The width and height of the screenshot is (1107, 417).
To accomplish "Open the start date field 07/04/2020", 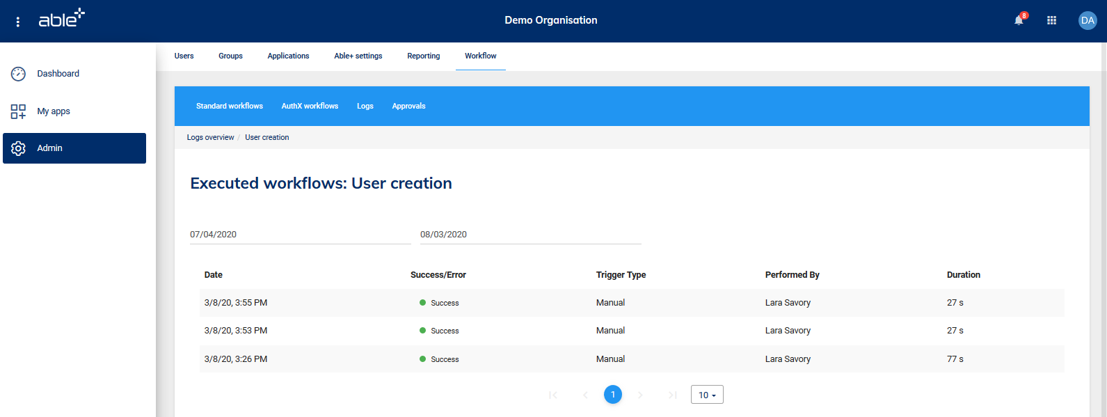I will coord(300,235).
